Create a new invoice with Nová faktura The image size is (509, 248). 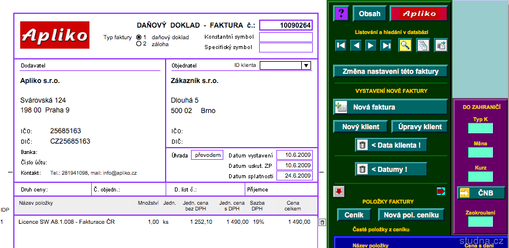pyautogui.click(x=391, y=107)
